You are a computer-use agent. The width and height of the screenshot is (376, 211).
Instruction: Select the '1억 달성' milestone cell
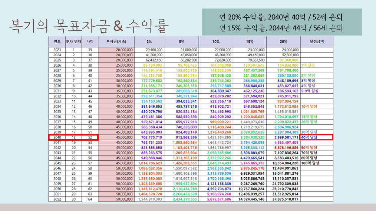309,65
